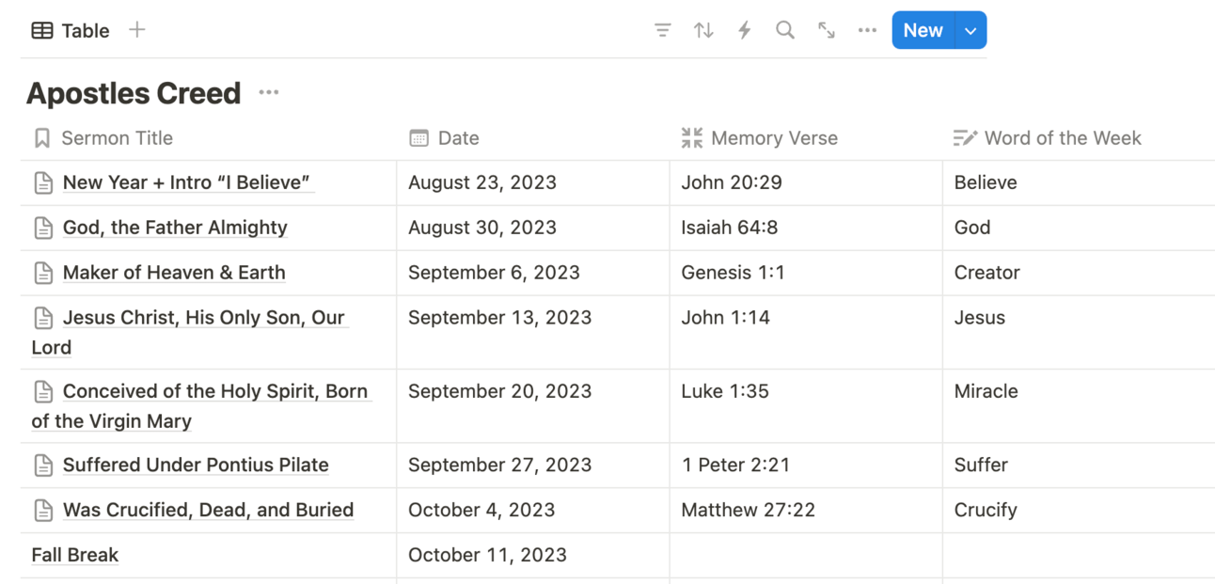Click the blue New button
Image resolution: width=1215 pixels, height=584 pixels.
[x=923, y=30]
